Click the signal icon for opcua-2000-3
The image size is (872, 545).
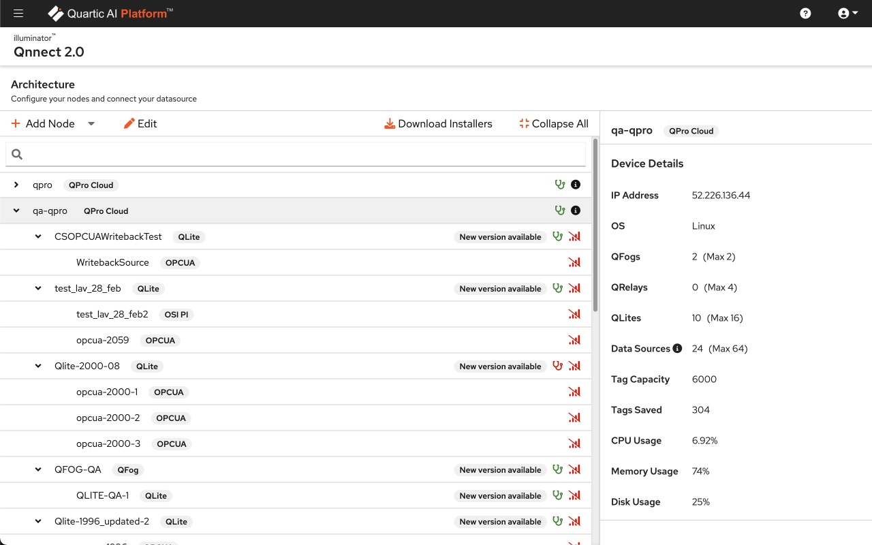coord(574,443)
